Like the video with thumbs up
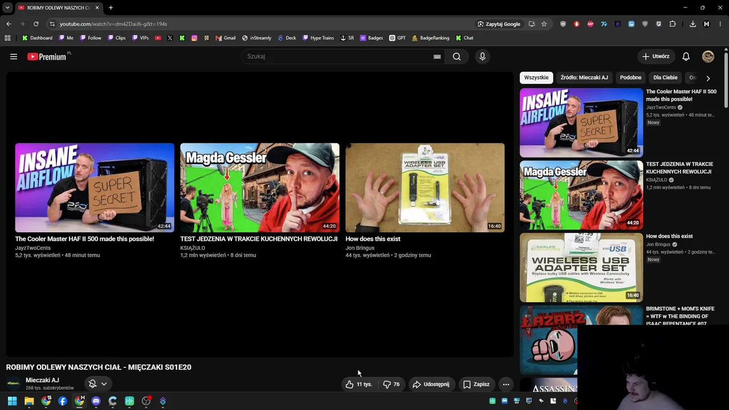 tap(359, 384)
